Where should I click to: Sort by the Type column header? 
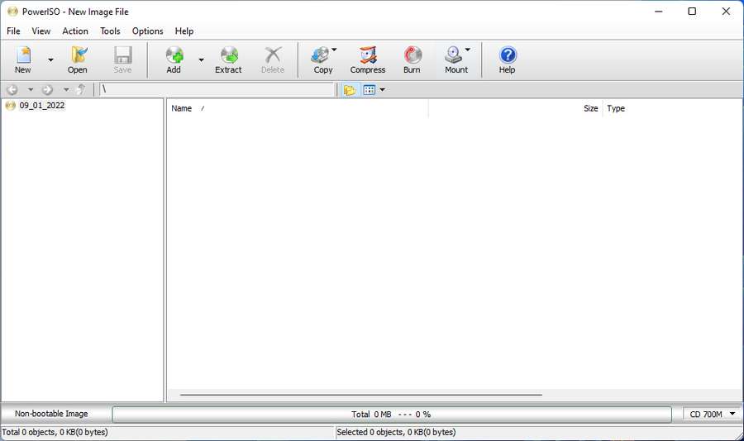click(x=672, y=108)
